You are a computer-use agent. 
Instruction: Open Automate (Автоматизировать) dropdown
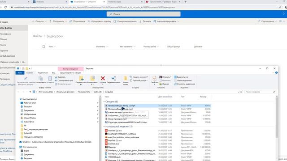(x=166, y=21)
